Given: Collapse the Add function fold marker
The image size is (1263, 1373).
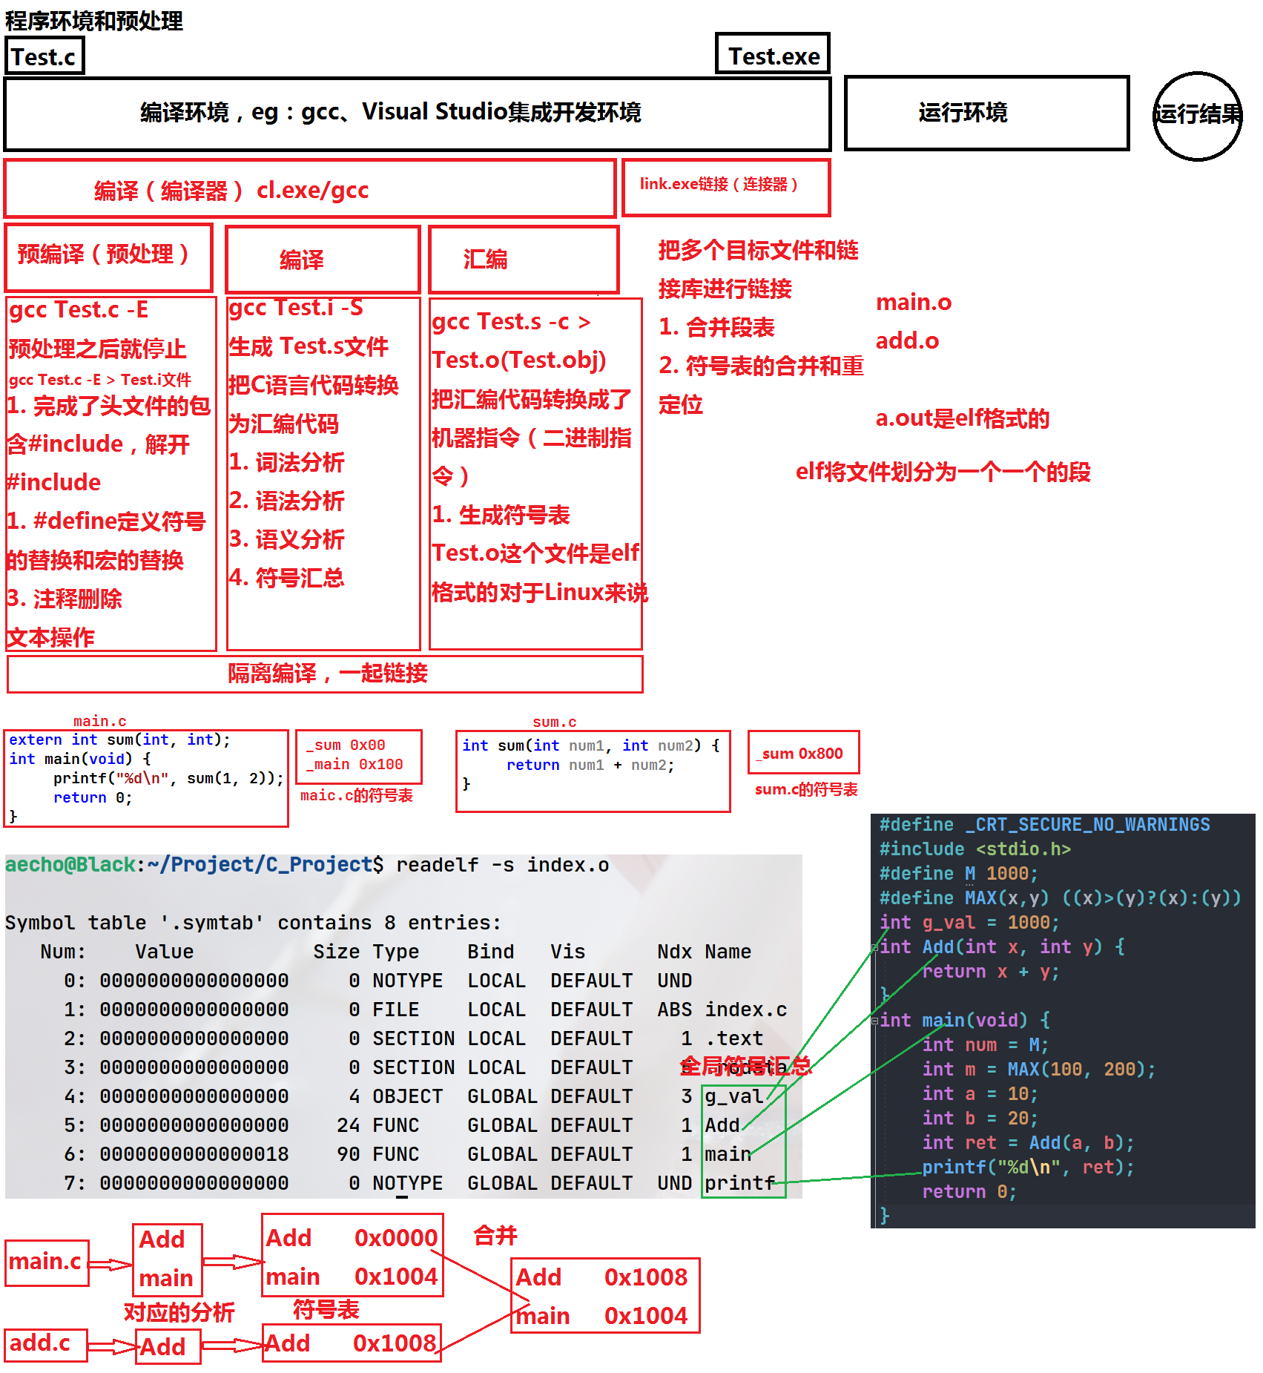Looking at the screenshot, I should pyautogui.click(x=874, y=947).
